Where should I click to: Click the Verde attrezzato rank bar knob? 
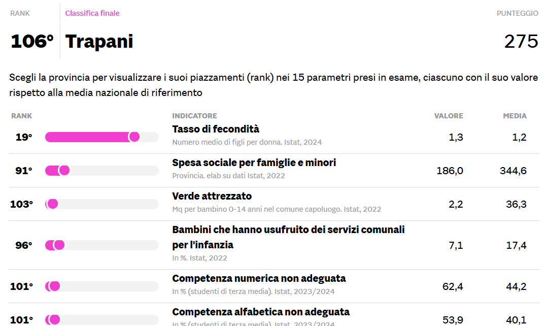[52, 204]
